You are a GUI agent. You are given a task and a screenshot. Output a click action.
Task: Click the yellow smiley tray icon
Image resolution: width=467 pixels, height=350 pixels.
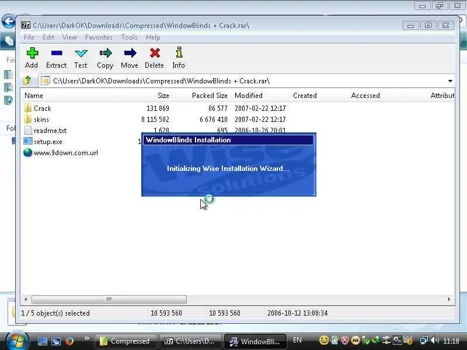coord(324,340)
